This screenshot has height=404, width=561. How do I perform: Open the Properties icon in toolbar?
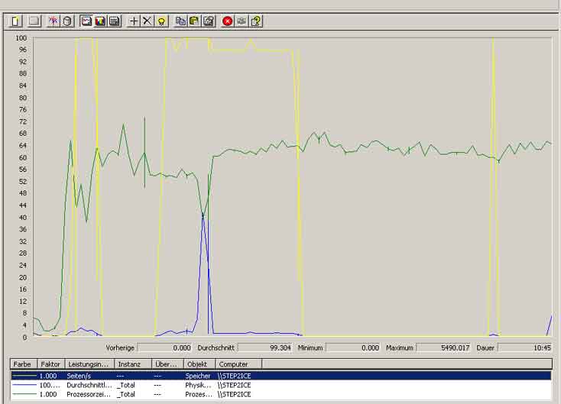click(209, 21)
